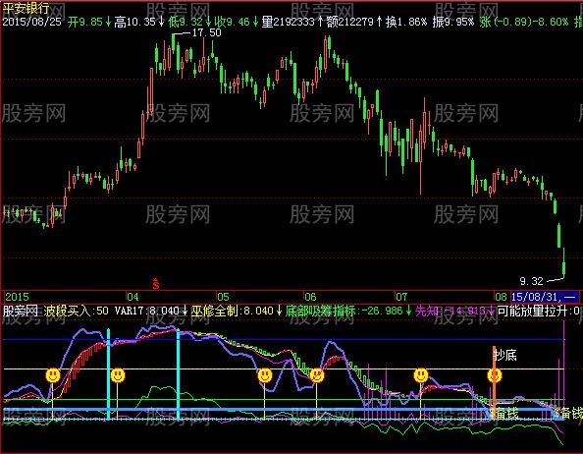Select the 04 month marker on time axis
Screen dimensions: 583x454
[x=132, y=297]
